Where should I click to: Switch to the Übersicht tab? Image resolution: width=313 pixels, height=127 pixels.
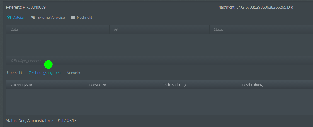(14, 73)
